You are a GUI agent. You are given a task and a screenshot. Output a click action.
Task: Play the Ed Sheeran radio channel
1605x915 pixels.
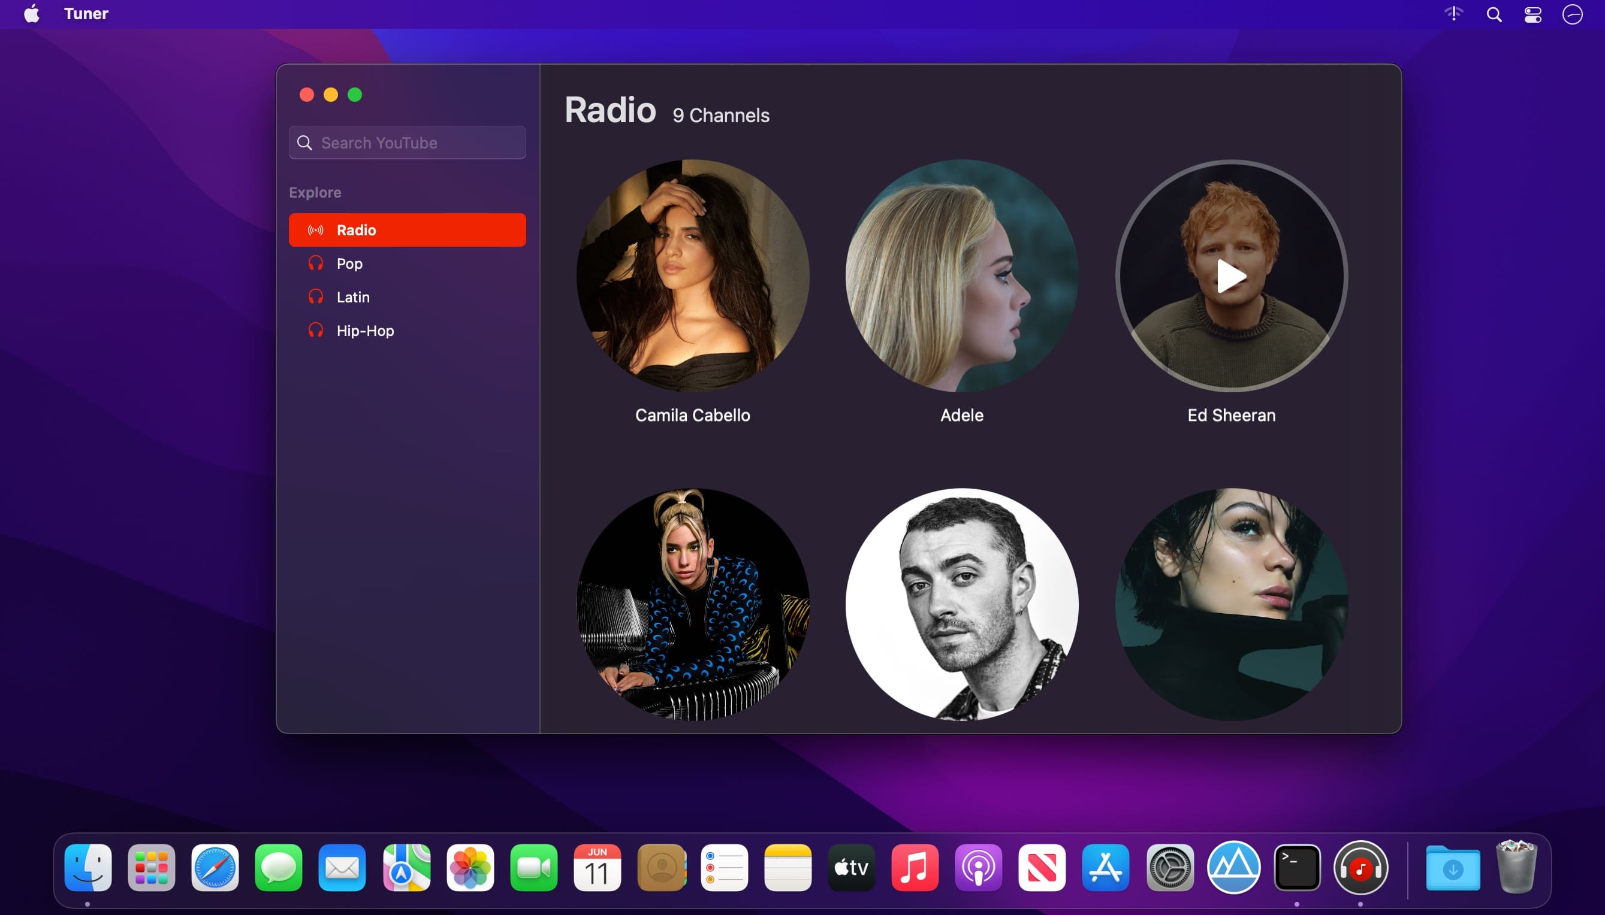pos(1231,276)
